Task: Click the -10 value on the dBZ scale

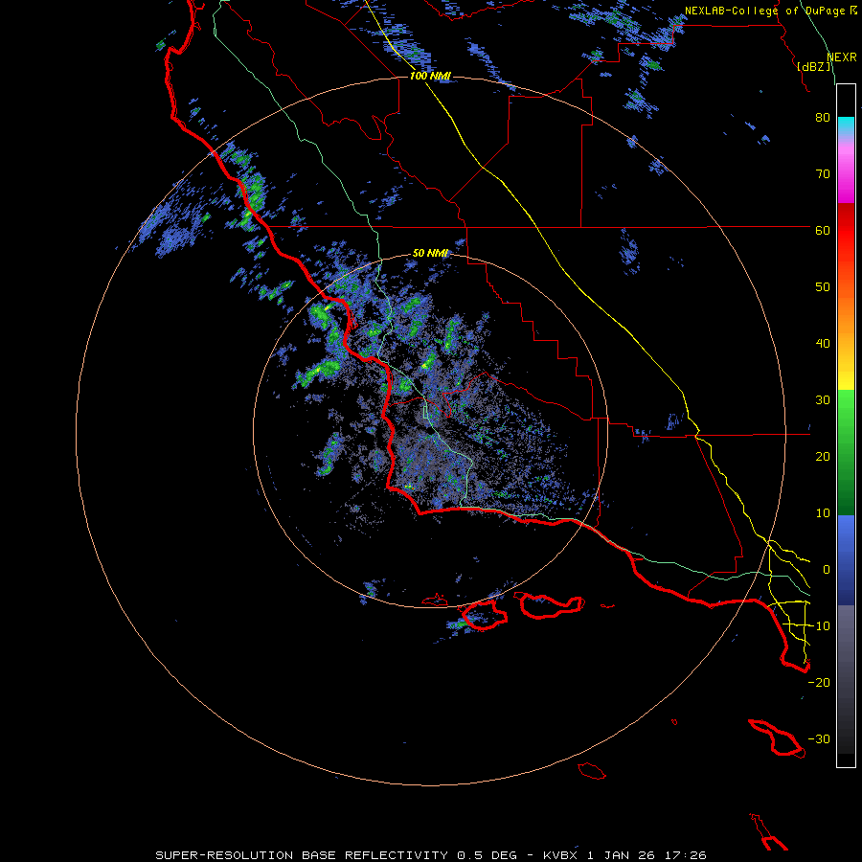Action: (819, 626)
